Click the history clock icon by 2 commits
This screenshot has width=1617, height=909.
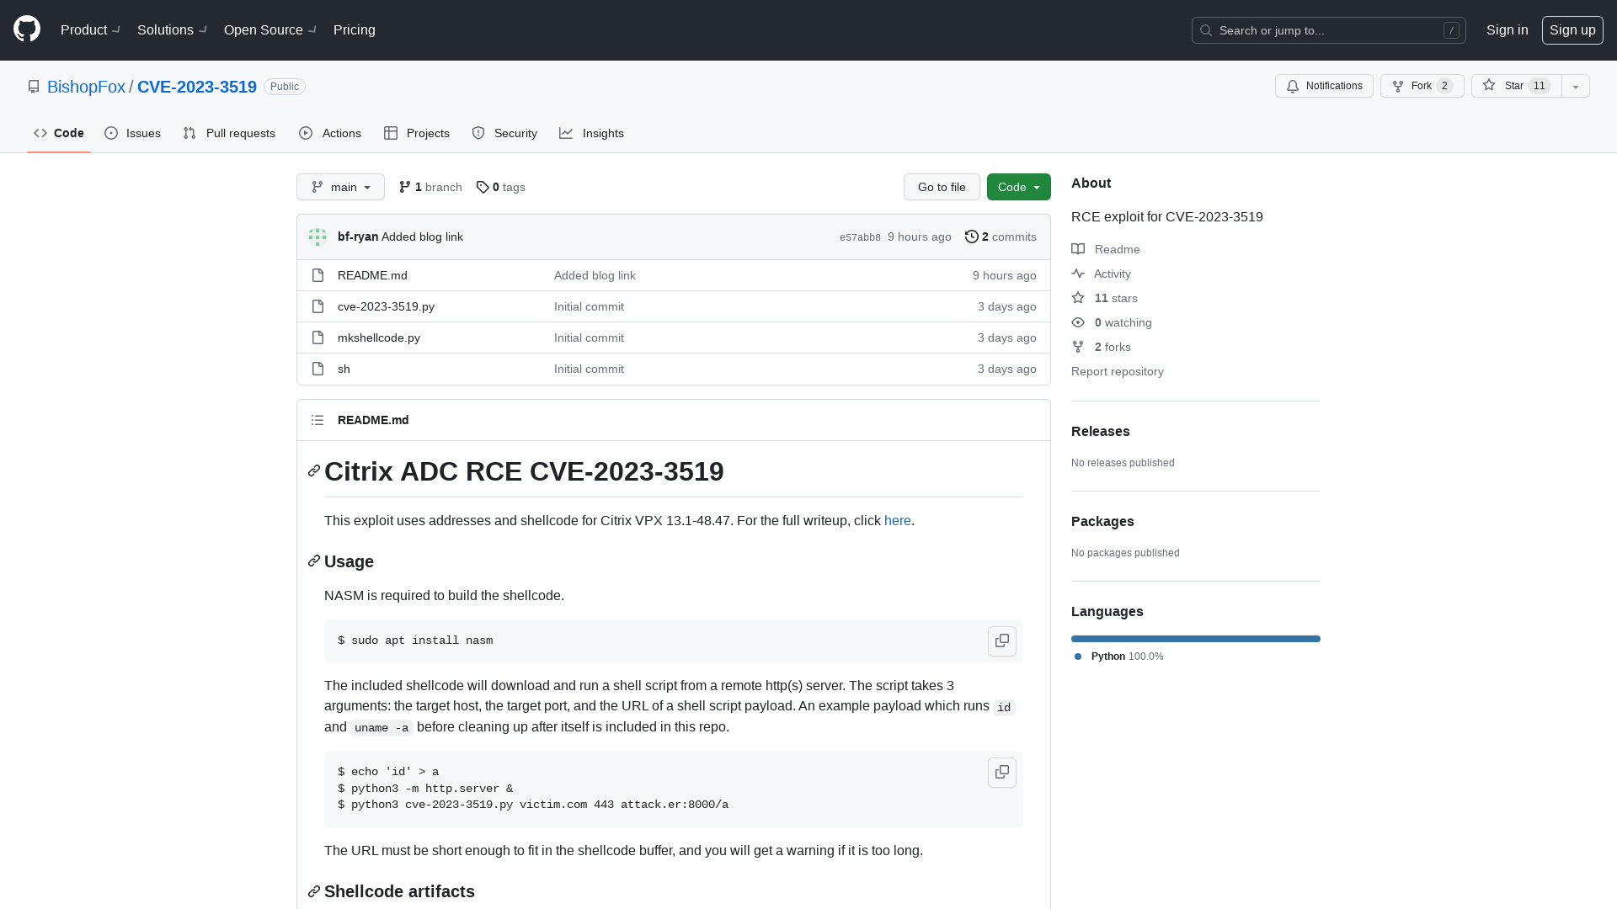tap(972, 237)
